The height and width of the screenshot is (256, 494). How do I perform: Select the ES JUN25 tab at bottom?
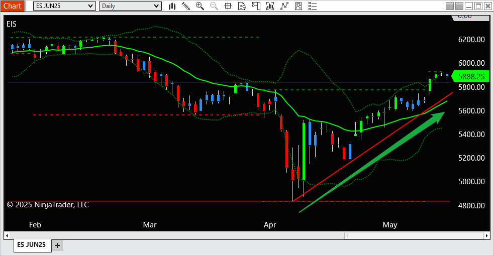pos(32,245)
